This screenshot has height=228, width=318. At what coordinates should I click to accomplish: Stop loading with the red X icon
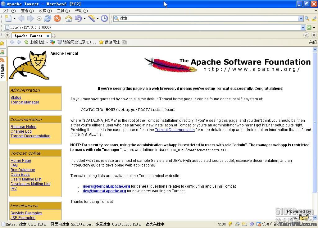[x=57, y=18]
